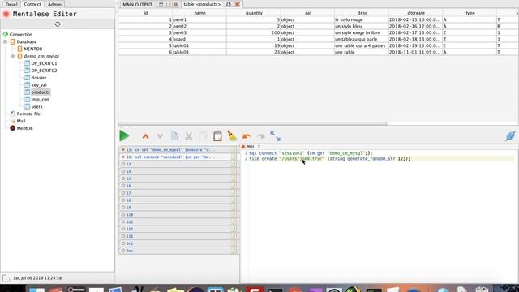This screenshot has width=519, height=292.
Task: Clear the editor with the broom icon
Action: point(232,135)
